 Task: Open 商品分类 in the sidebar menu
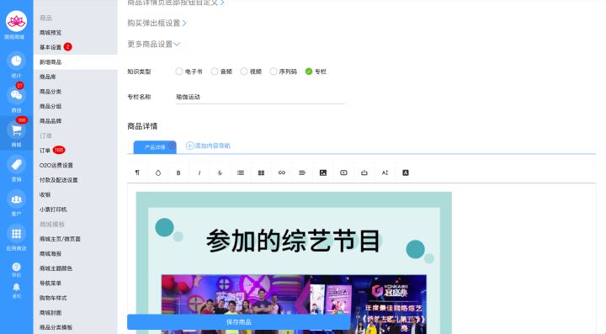[50, 92]
